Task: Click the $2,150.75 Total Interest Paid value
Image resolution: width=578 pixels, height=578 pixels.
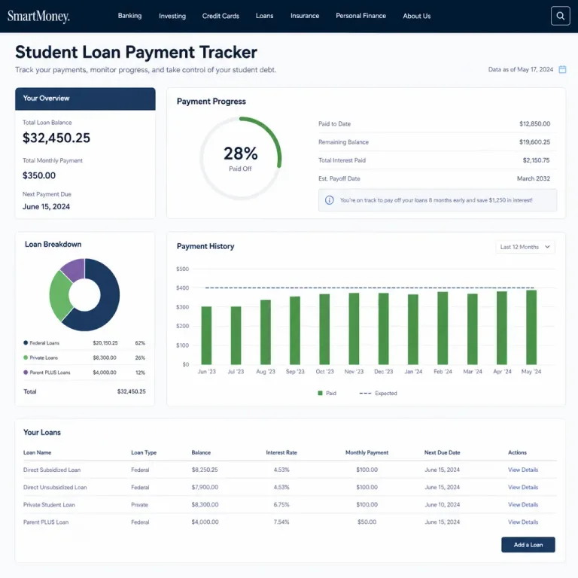Action: point(536,160)
